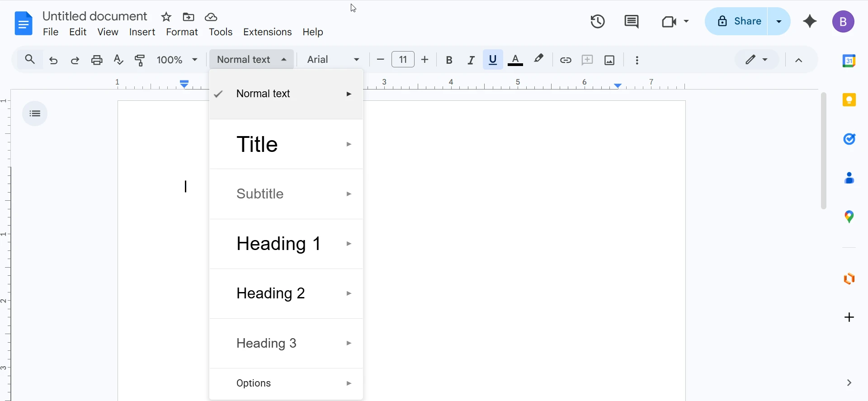Image resolution: width=868 pixels, height=401 pixels.
Task: Show the document outline button
Action: coord(35,113)
